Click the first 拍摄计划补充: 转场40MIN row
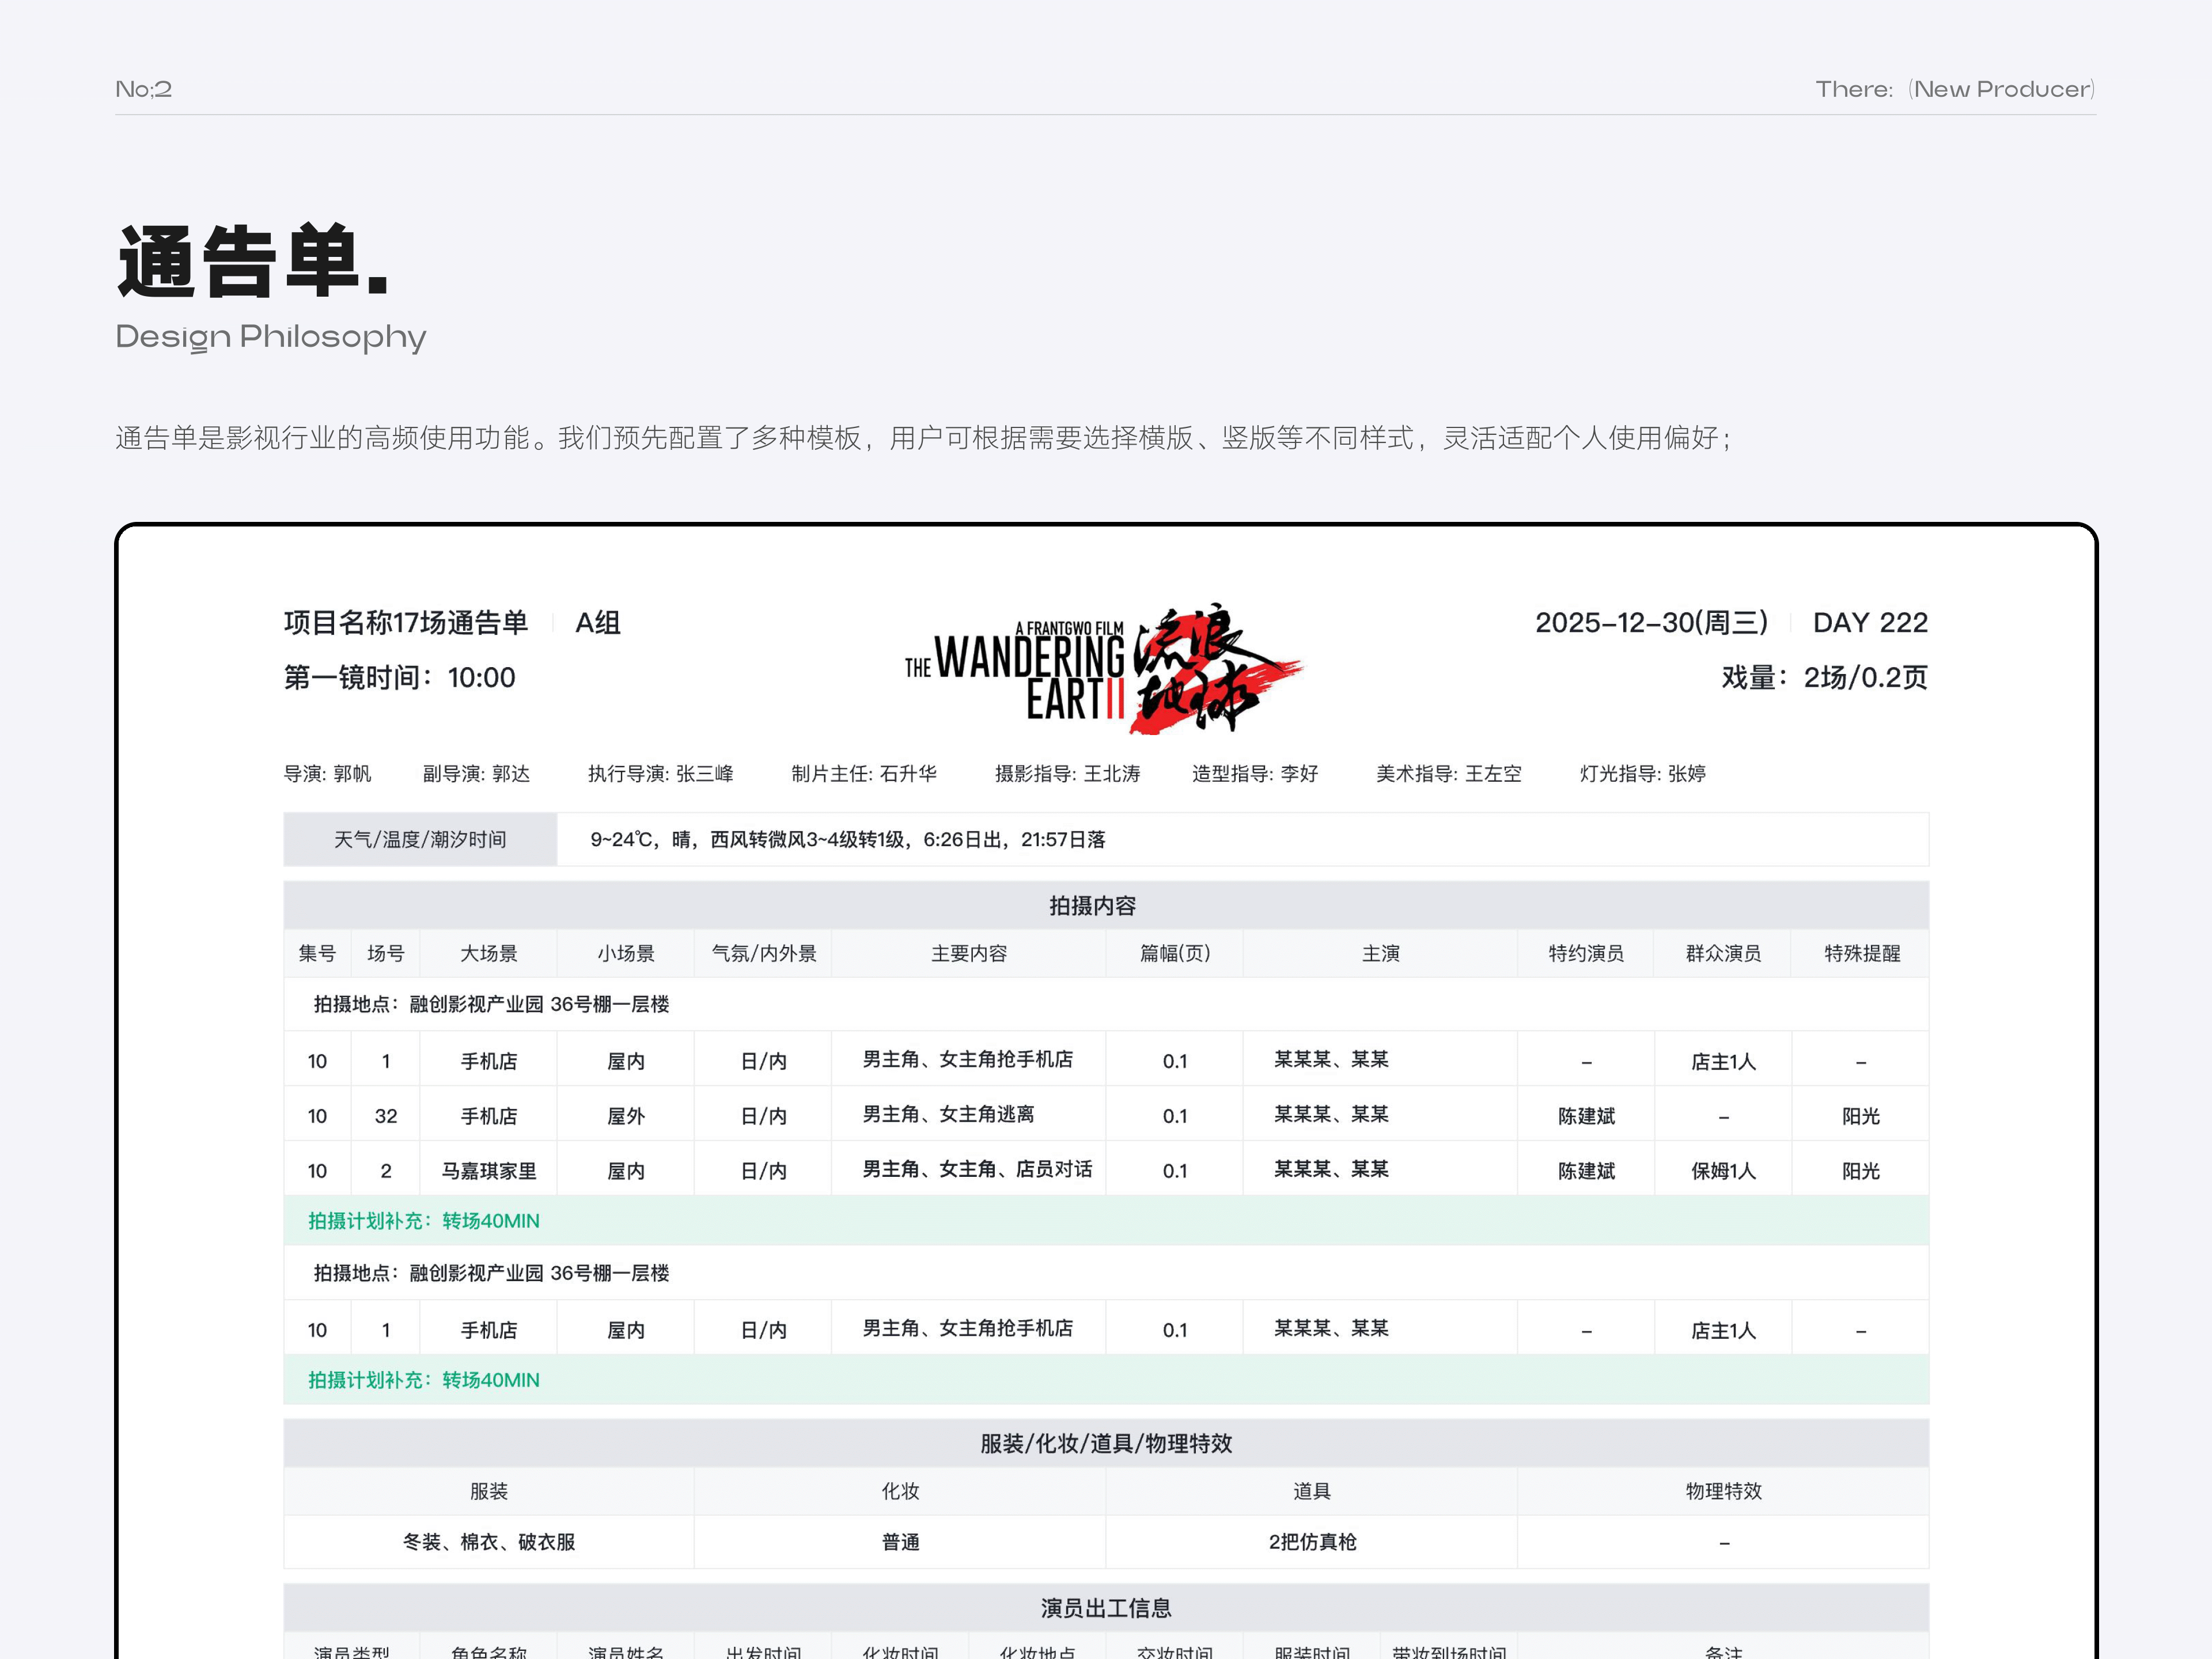The height and width of the screenshot is (1659, 2212). coord(1106,1221)
